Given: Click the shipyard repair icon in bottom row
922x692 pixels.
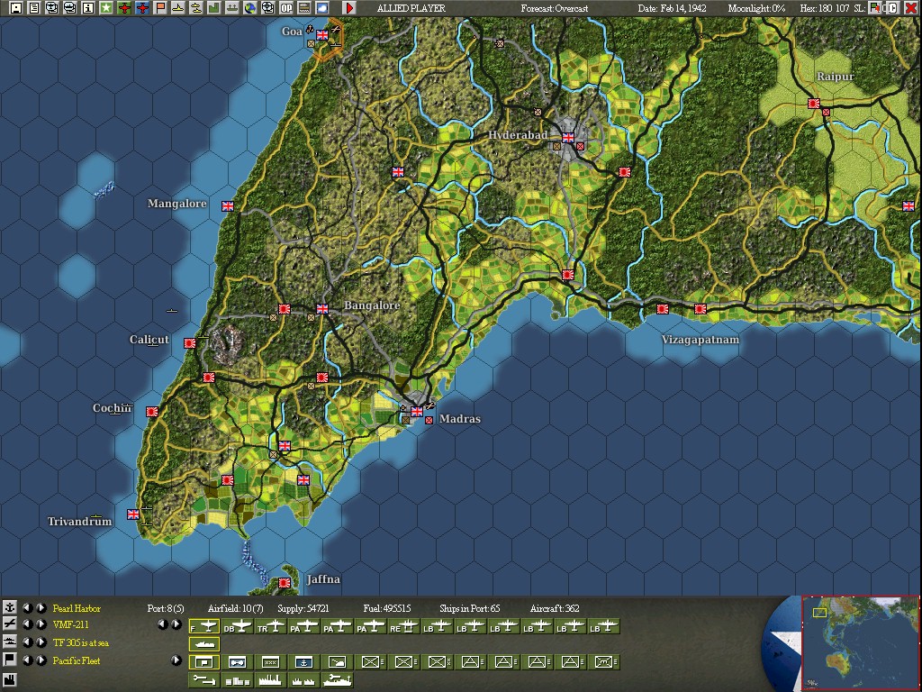Looking at the screenshot, I should pyautogui.click(x=337, y=679).
